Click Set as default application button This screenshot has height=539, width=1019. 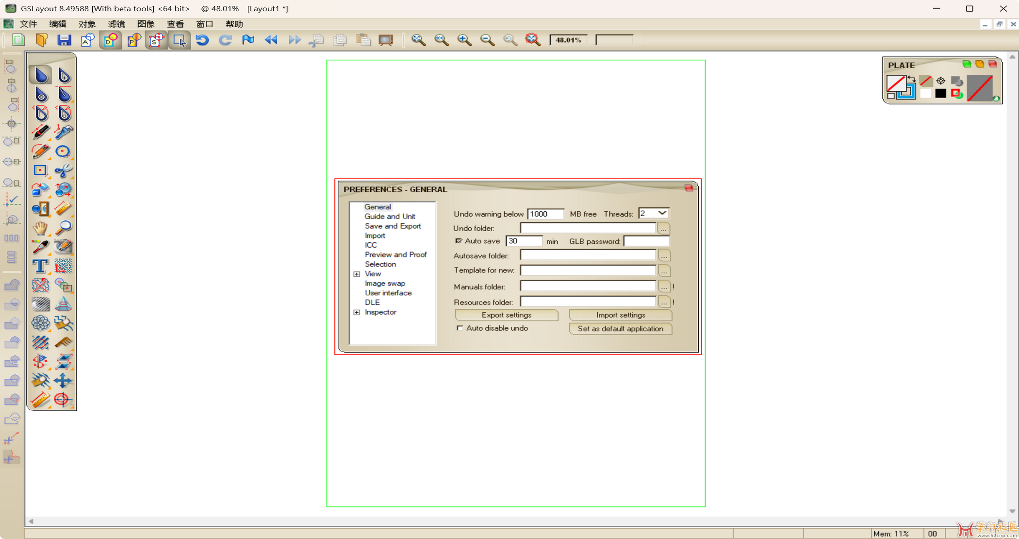pyautogui.click(x=620, y=329)
